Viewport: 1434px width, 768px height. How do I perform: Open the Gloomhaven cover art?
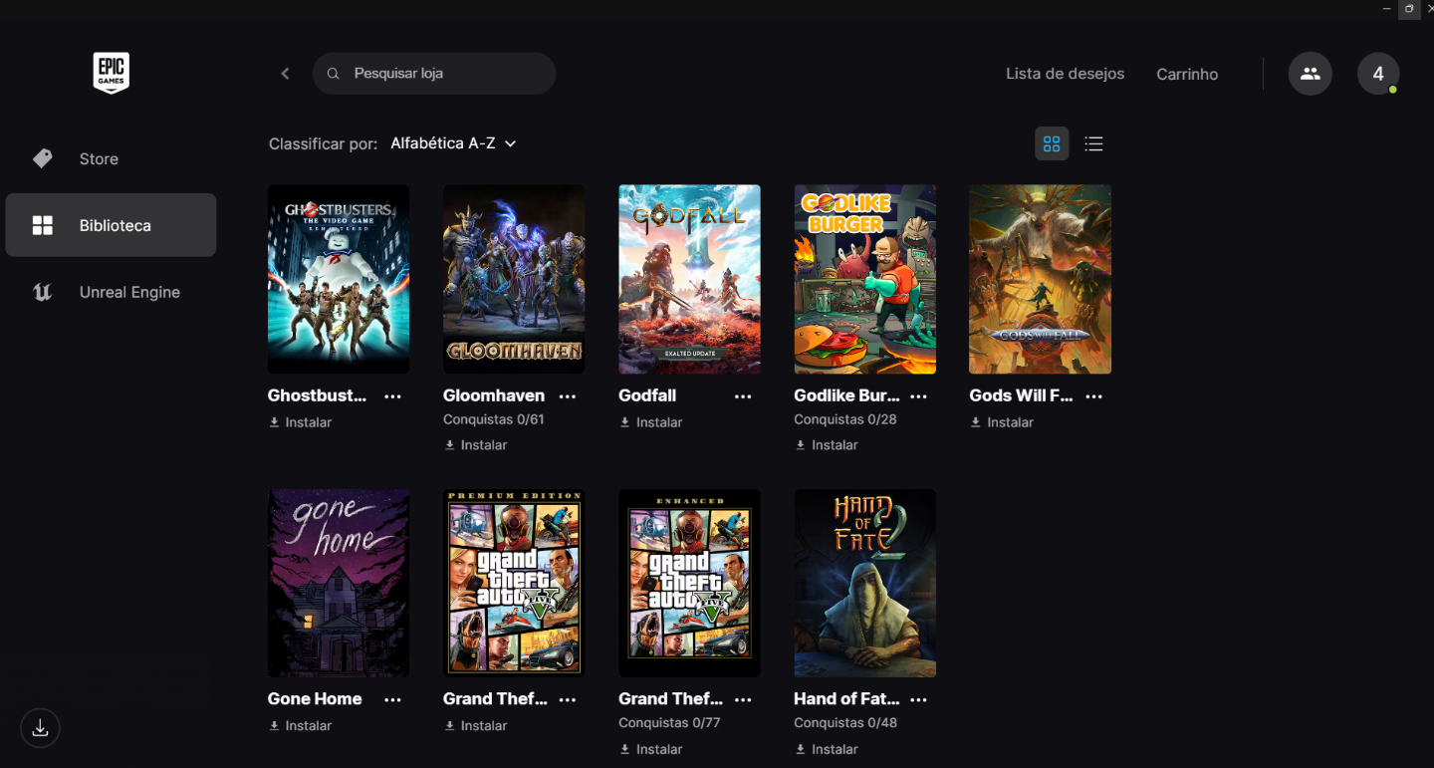pos(514,279)
